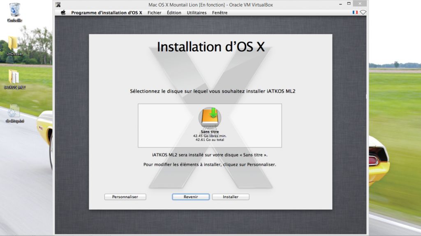
Task: Click Installer to start installation
Action: click(231, 197)
